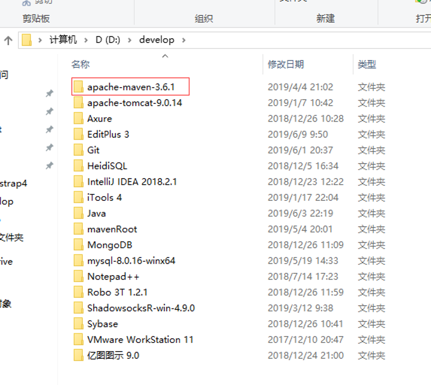This screenshot has width=431, height=385.
Task: Select the MongoDB folder name
Action: [110, 245]
